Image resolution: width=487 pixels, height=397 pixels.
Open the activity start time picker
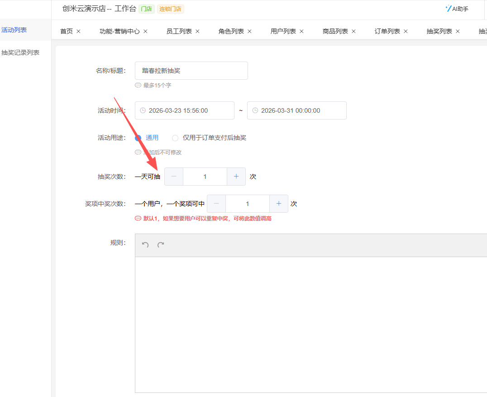pyautogui.click(x=185, y=110)
